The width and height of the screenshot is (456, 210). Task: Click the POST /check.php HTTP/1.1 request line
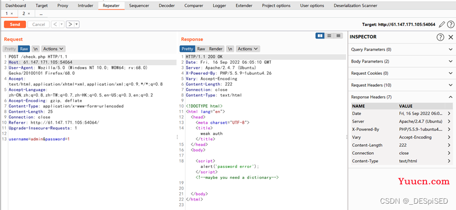tap(38, 57)
